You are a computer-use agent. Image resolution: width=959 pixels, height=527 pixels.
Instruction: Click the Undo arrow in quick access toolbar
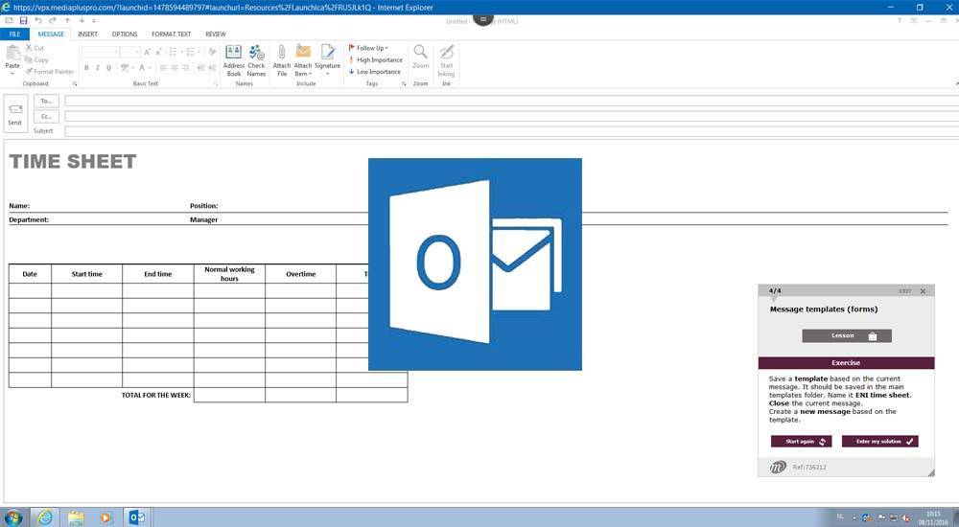[37, 20]
